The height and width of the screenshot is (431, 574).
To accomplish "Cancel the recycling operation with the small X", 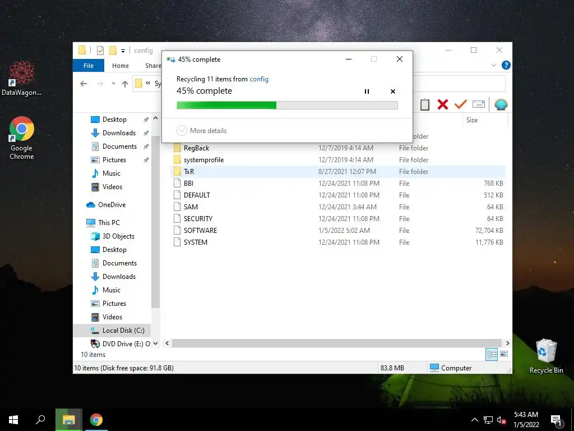I will point(393,91).
